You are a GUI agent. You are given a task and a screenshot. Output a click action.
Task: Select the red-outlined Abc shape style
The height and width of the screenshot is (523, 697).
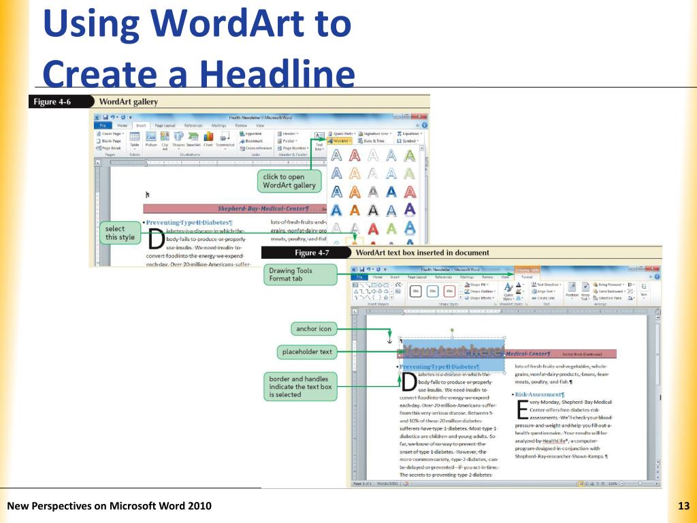(x=449, y=291)
